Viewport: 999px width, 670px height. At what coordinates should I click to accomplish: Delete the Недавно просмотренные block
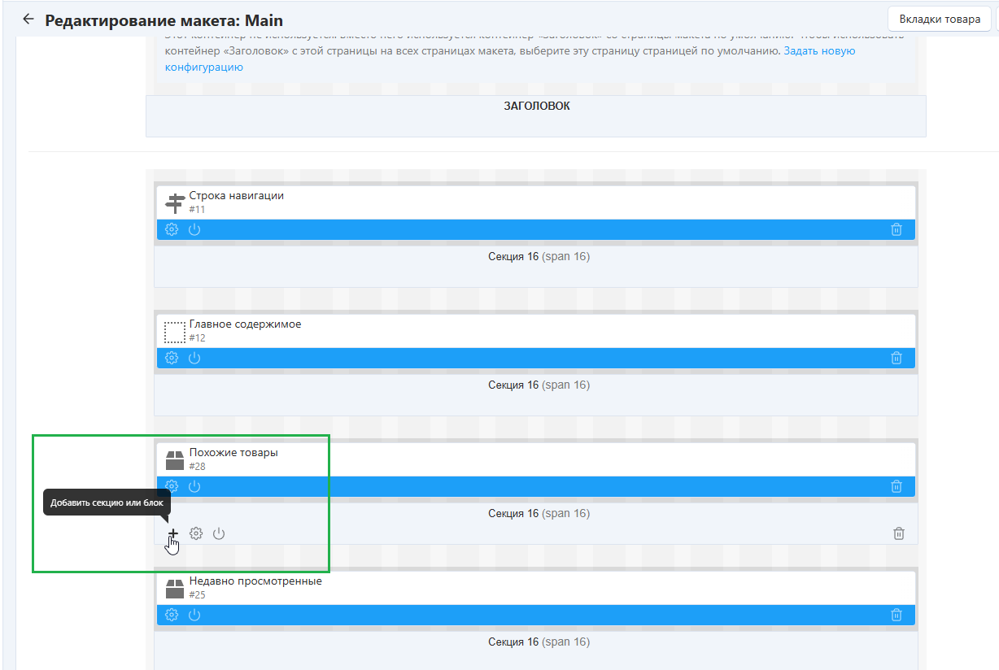(896, 615)
